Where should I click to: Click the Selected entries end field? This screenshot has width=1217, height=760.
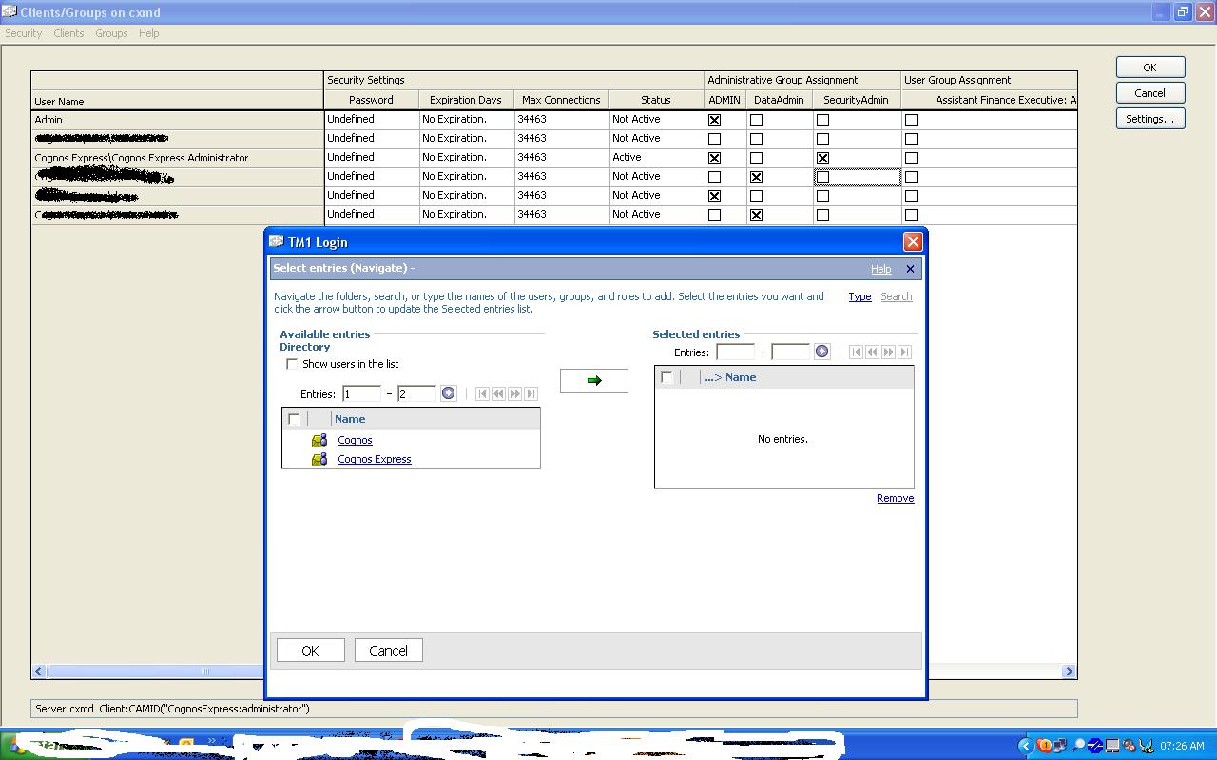click(x=790, y=351)
